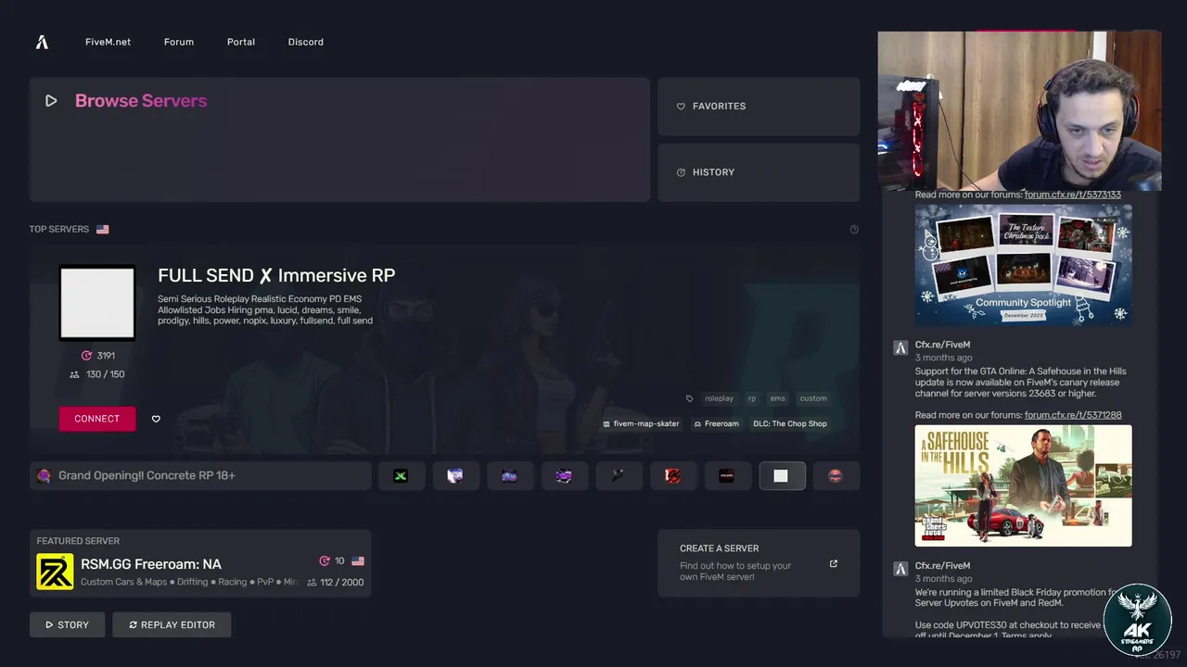Select the rp tag
This screenshot has height=667, width=1187.
coord(752,398)
